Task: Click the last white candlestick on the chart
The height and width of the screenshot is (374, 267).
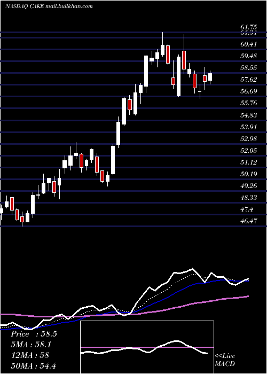Action: 210,77
